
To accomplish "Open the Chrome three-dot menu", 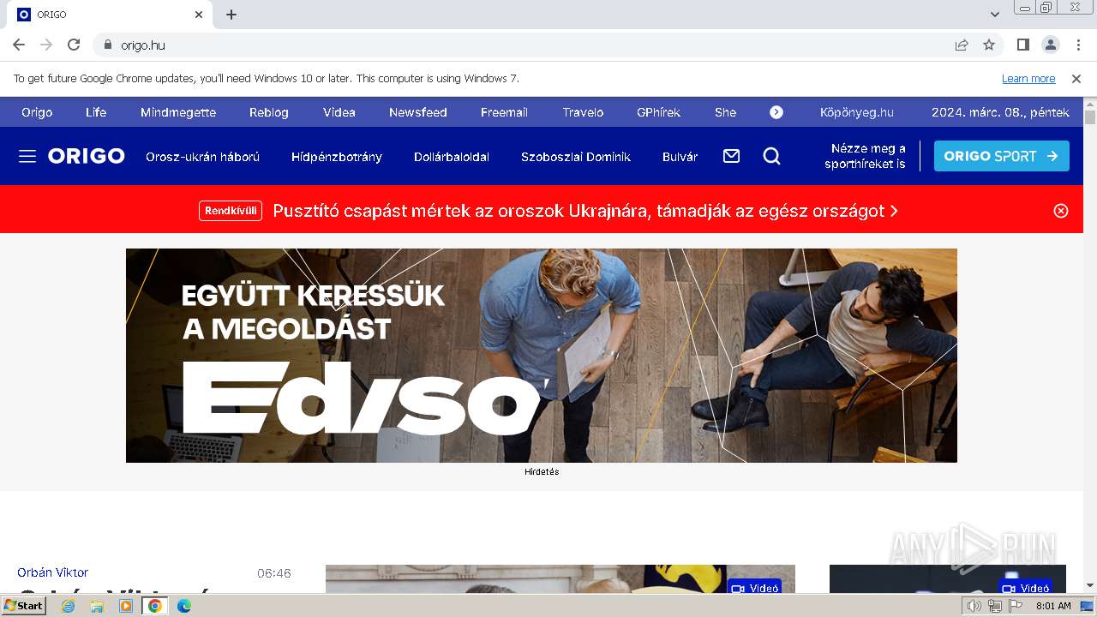I will point(1077,45).
